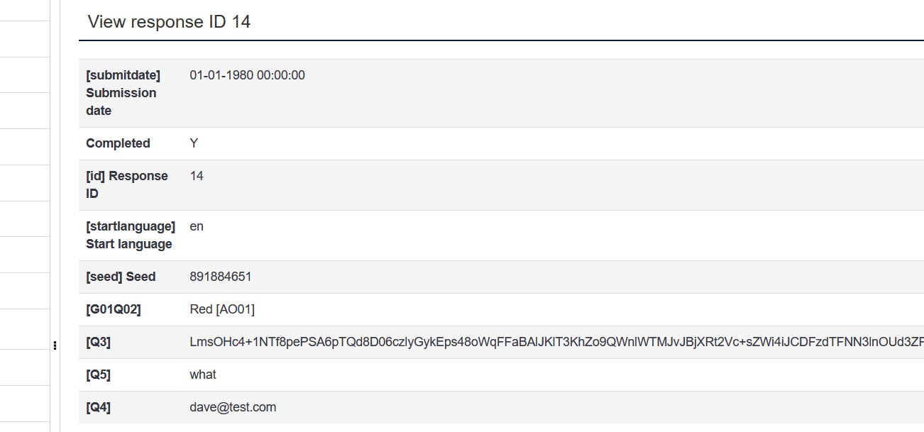Click the [Q3] question code label
Screen dimensions: 924x432
click(98, 342)
